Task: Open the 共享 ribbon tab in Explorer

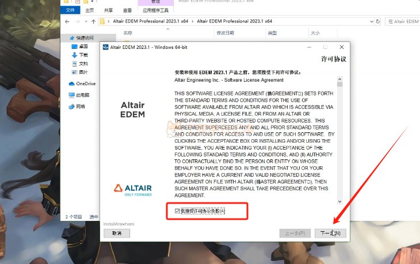Action: coord(108,10)
